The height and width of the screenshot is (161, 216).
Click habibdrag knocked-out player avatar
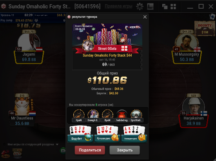tap(122, 114)
